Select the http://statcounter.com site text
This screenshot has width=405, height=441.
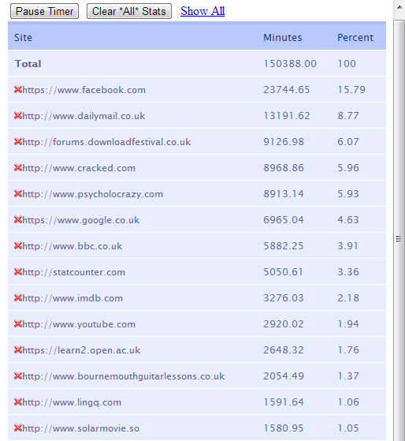click(x=73, y=272)
